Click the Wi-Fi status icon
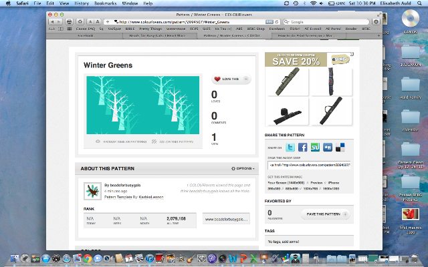428x267 pixels. click(x=313, y=3)
